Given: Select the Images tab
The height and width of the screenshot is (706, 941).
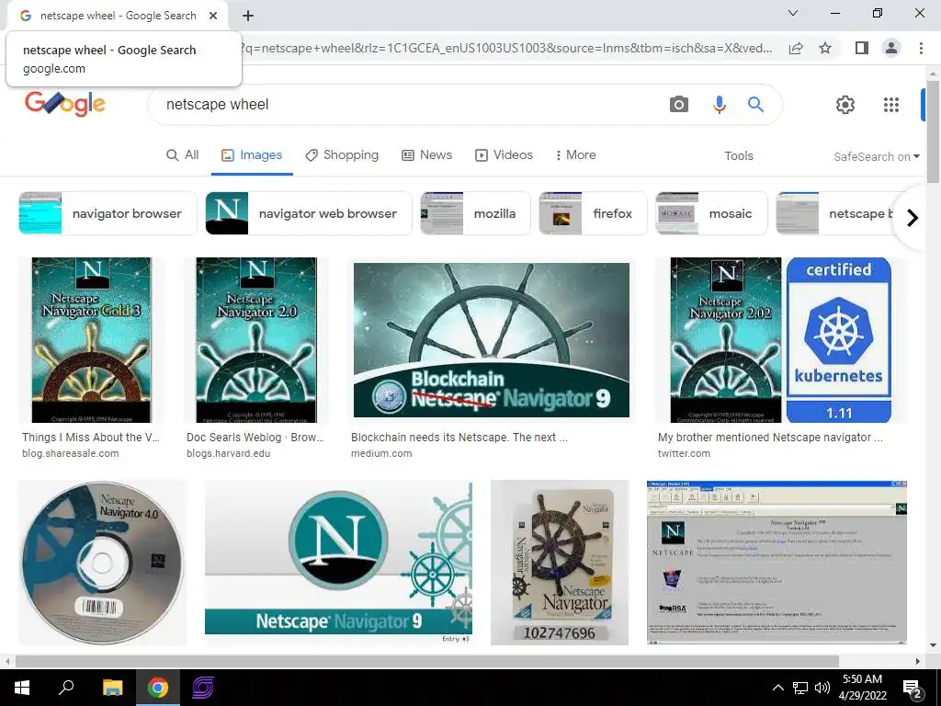Looking at the screenshot, I should coord(252,154).
